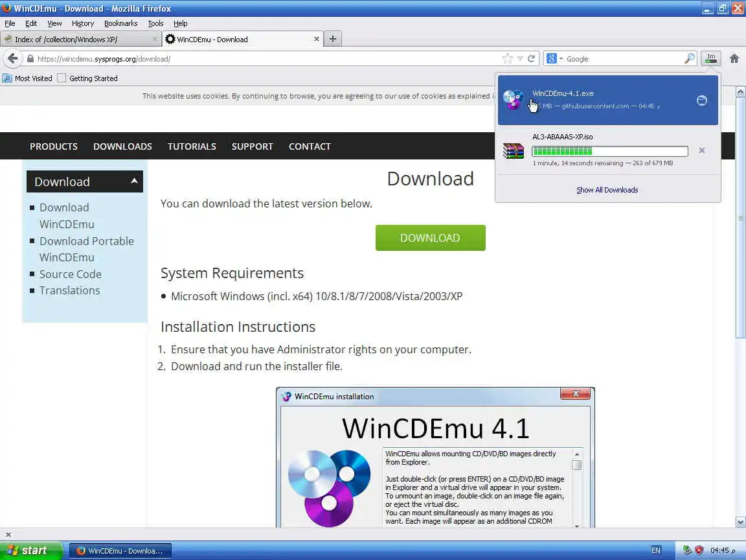The image size is (746, 560).
Task: Open the Tools menu
Action: point(155,23)
